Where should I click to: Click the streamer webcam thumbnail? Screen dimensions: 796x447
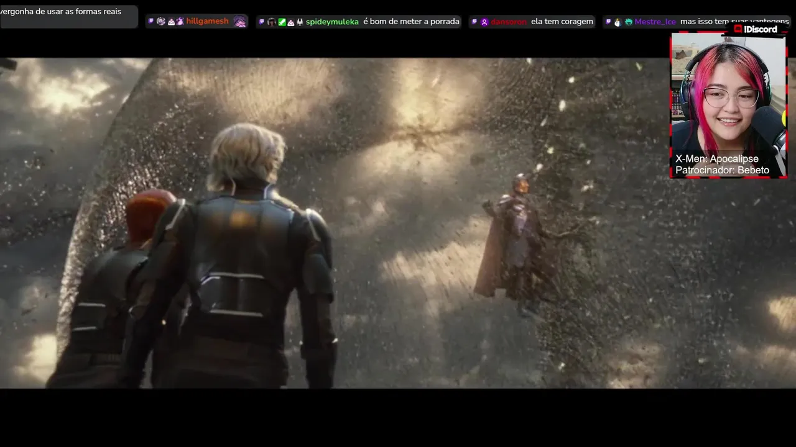pos(729,104)
